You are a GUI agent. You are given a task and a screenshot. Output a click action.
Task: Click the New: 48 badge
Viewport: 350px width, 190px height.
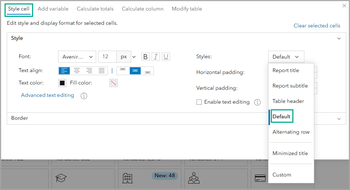pyautogui.click(x=165, y=176)
